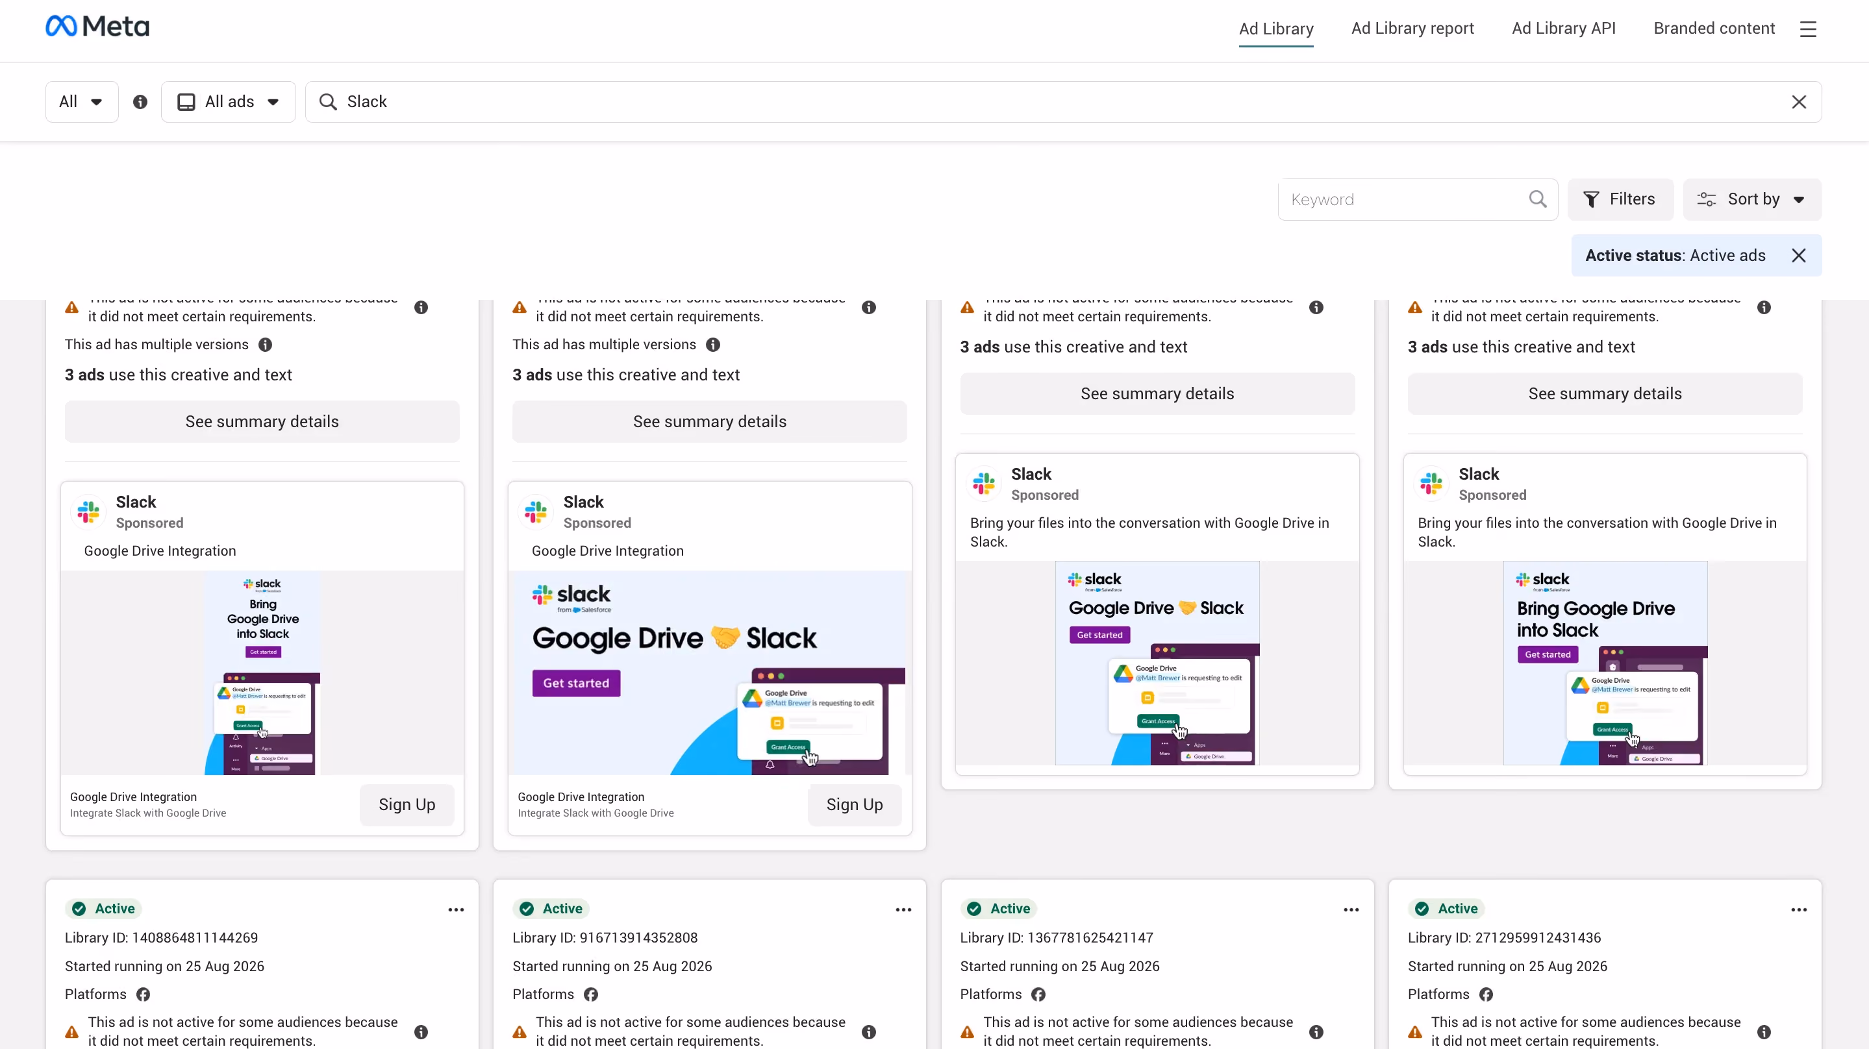Expand the All ads category dropdown

[228, 103]
